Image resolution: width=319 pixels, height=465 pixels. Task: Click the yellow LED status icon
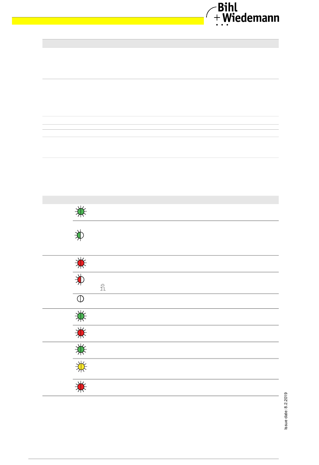point(81,366)
